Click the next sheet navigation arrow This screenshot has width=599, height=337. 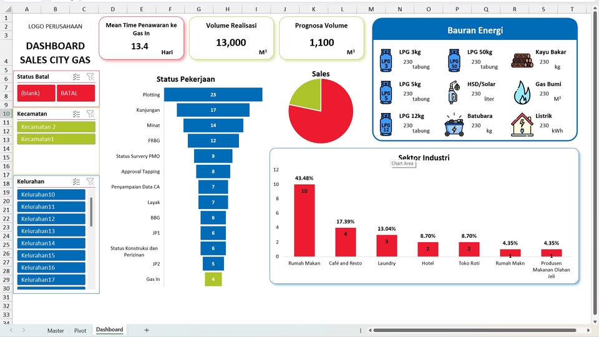tap(24, 330)
